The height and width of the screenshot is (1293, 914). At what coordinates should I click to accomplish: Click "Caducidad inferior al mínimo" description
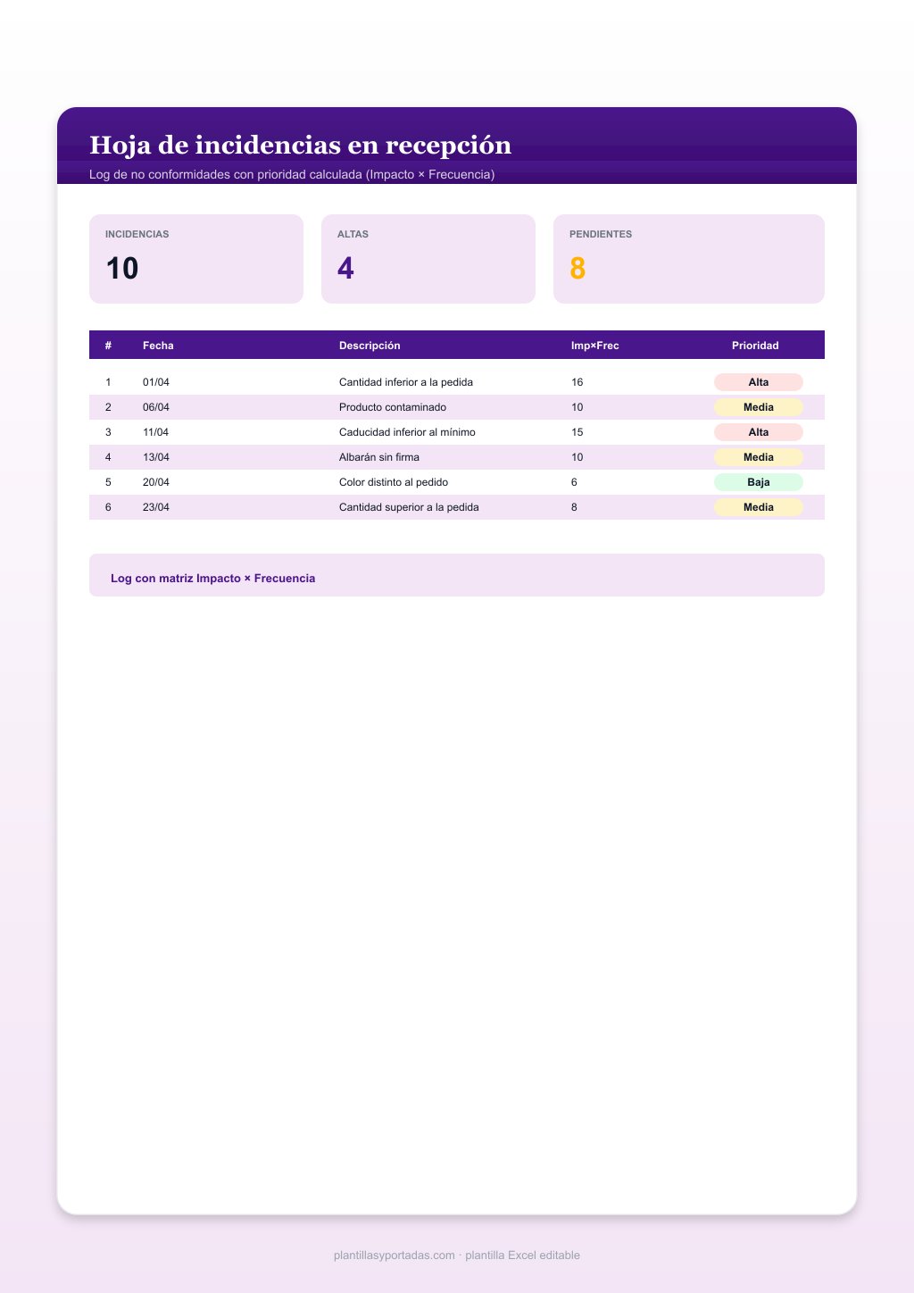pyautogui.click(x=407, y=432)
